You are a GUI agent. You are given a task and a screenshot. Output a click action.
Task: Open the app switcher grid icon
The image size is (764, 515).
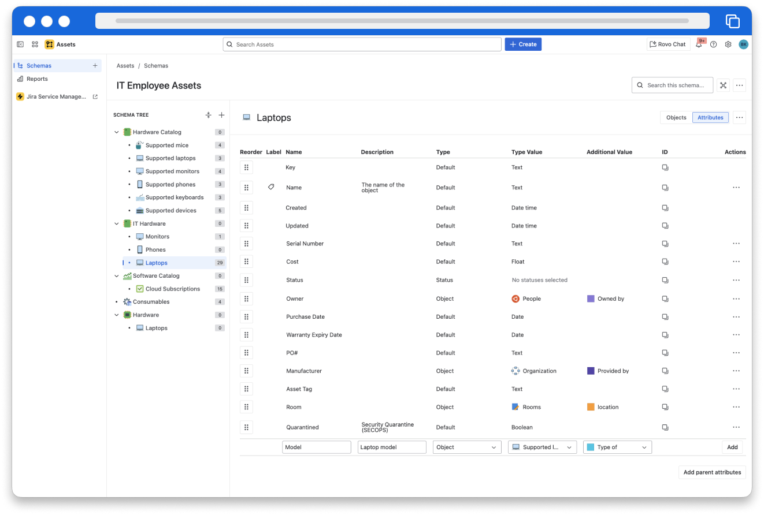pos(35,44)
